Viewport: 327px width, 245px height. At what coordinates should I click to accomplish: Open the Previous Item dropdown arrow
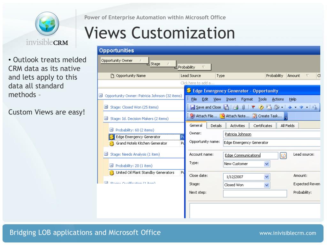[x=295, y=108]
